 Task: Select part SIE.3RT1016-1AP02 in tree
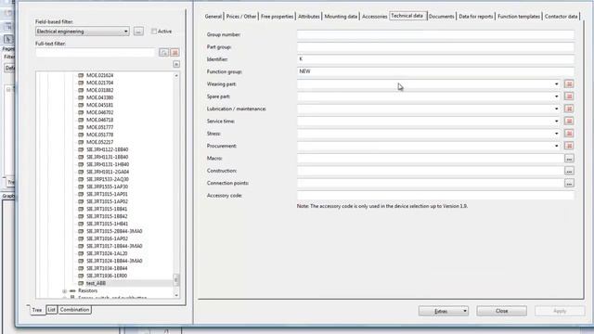pos(107,239)
